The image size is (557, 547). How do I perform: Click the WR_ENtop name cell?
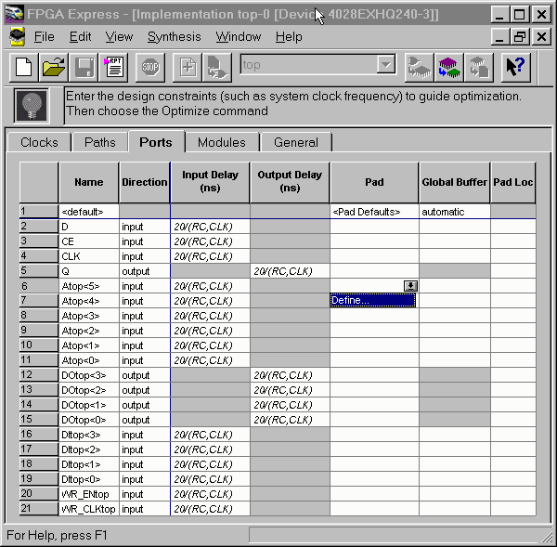(89, 494)
